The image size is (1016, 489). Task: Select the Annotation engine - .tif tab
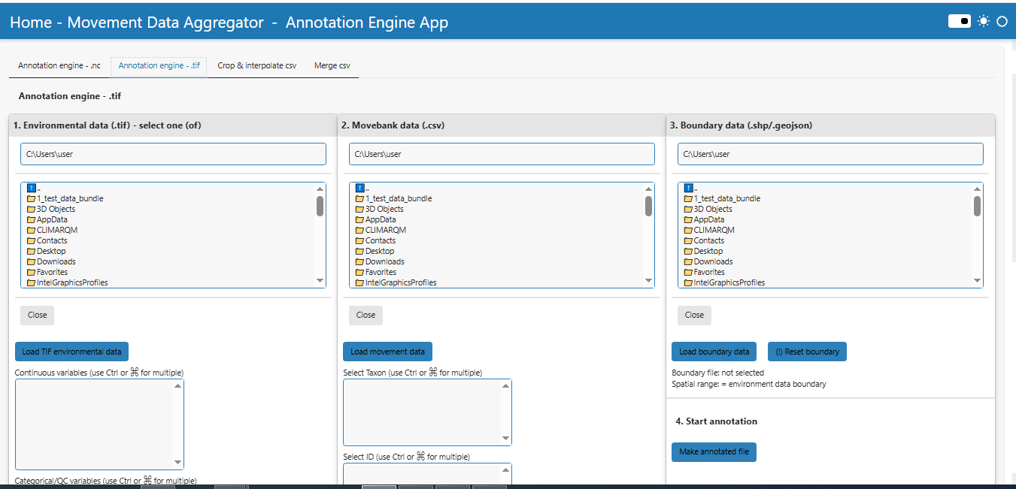[159, 65]
